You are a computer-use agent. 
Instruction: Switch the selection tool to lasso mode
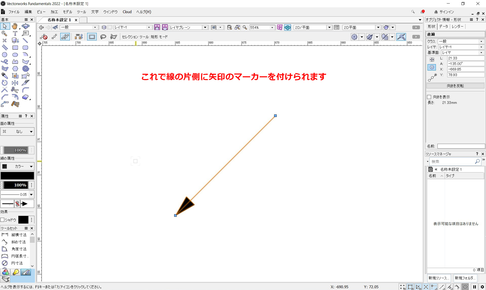(x=103, y=37)
